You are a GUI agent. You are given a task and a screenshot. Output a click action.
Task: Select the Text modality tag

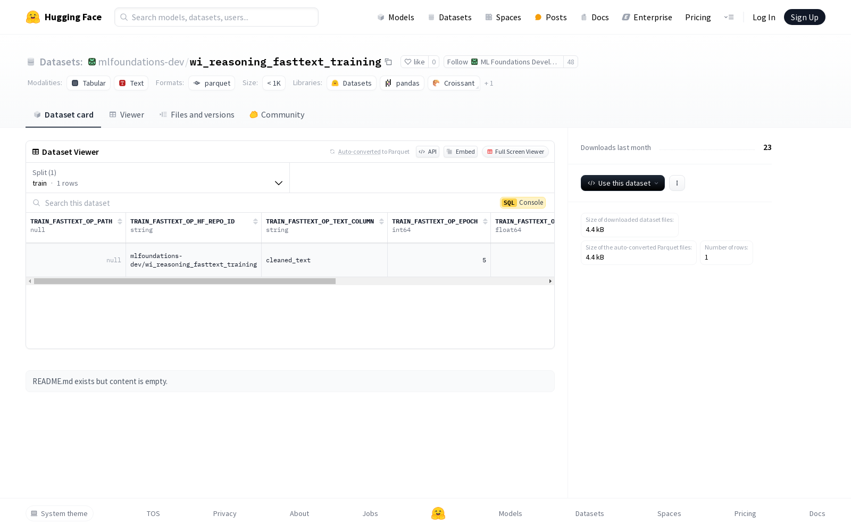[x=131, y=83]
